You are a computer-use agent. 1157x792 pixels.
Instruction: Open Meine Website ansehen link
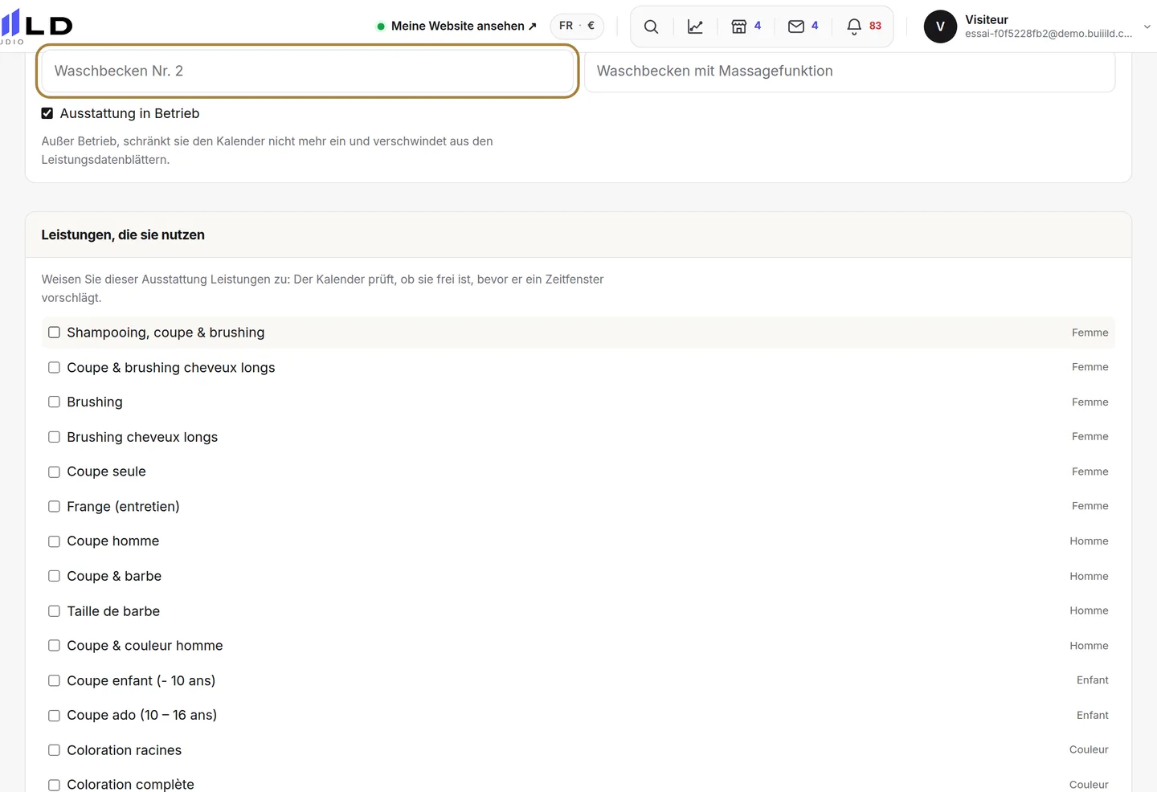coord(456,27)
